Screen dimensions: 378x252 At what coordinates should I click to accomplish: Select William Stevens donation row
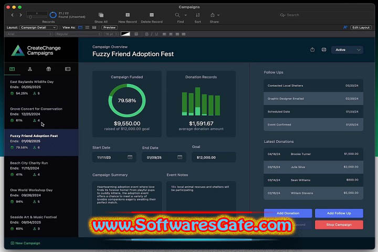click(x=313, y=193)
